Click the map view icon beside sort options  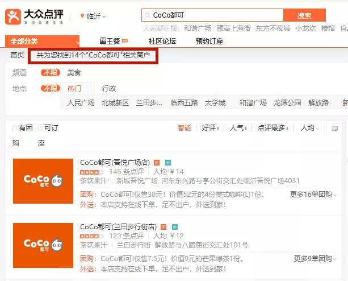pos(334,129)
